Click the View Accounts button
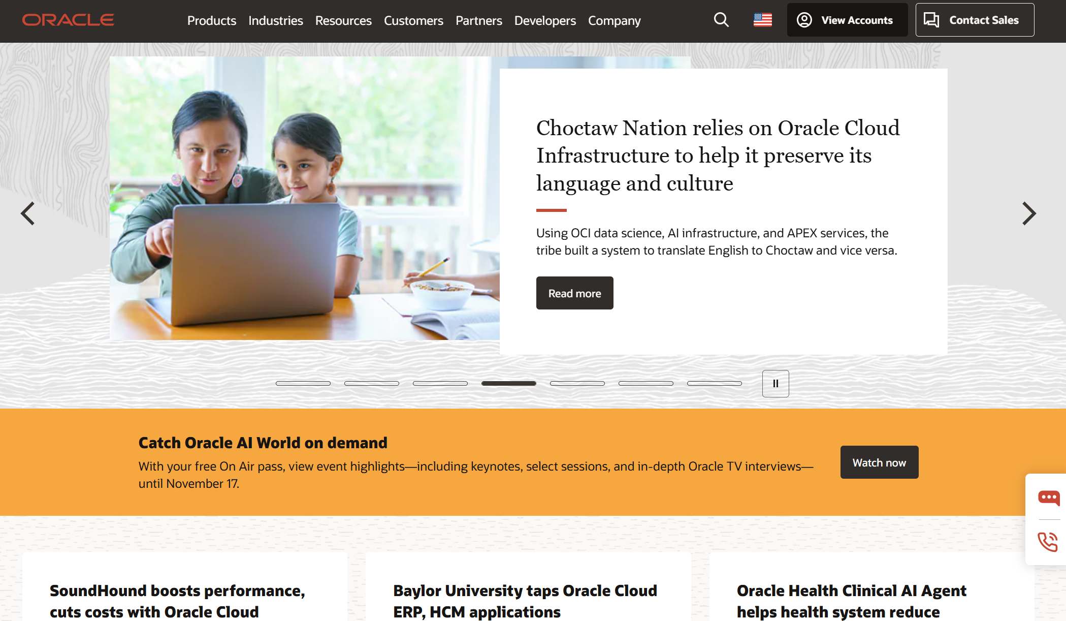The height and width of the screenshot is (621, 1066). tap(847, 20)
